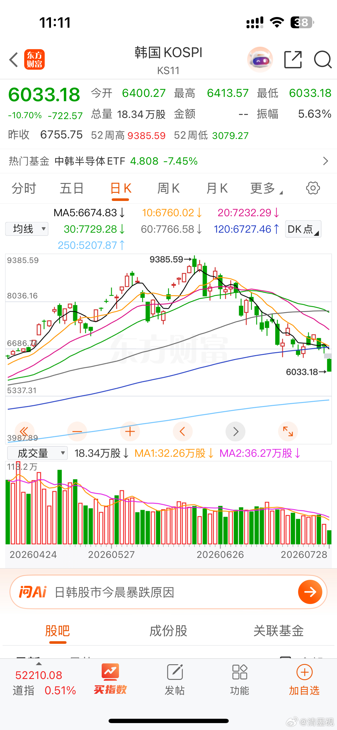This screenshot has width=337, height=730.
Task: Jump to earliest with double-left arrow
Action: click(x=24, y=432)
